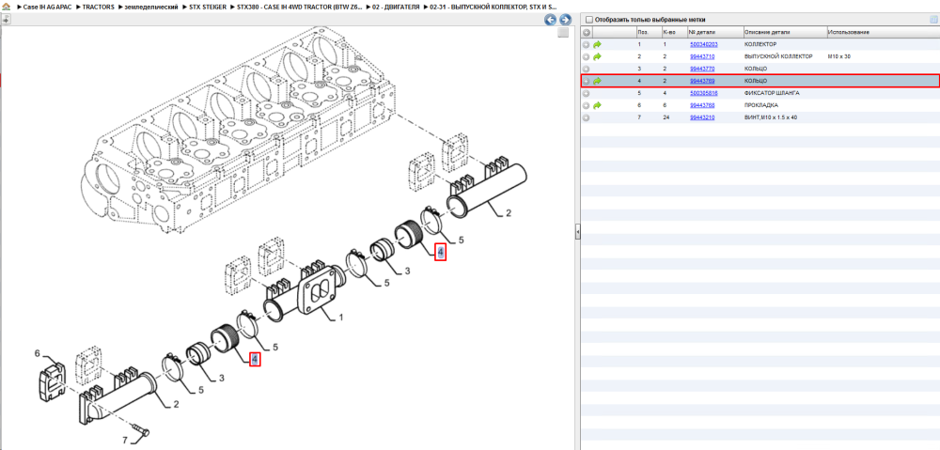Click 'КОЛЛЕКТОР' description in first row
This screenshot has width=940, height=450.
click(x=760, y=44)
